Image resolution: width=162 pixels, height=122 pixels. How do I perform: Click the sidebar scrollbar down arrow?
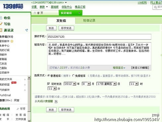click(x=29, y=121)
